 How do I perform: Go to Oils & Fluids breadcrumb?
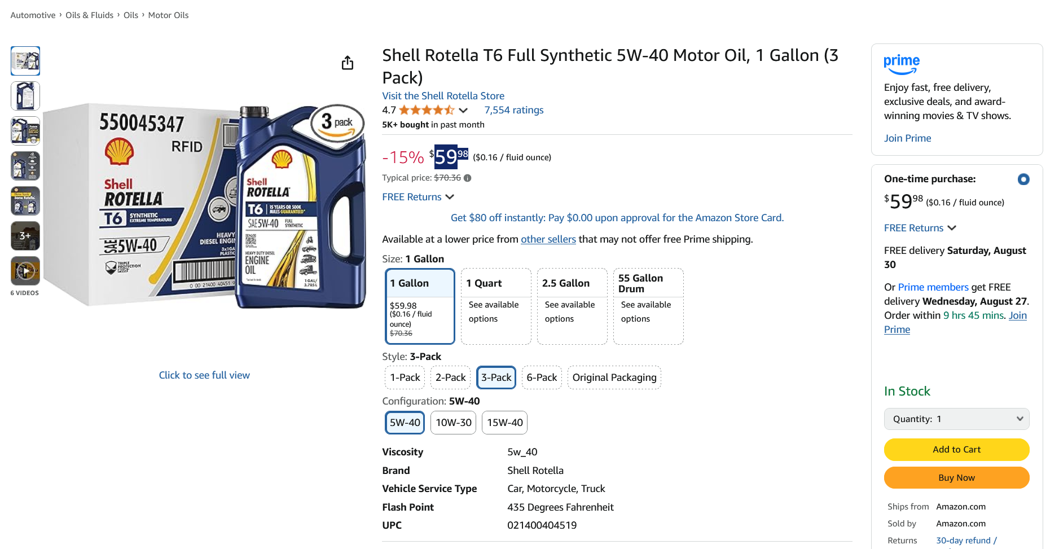coord(89,15)
